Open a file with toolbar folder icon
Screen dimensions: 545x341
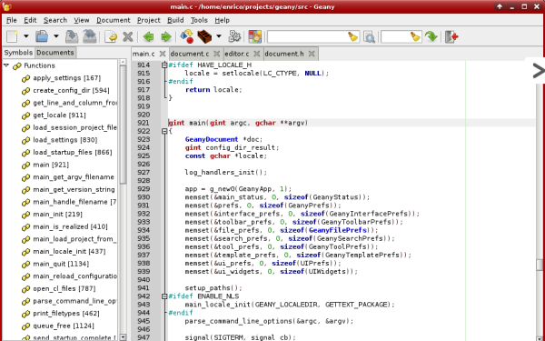point(42,36)
